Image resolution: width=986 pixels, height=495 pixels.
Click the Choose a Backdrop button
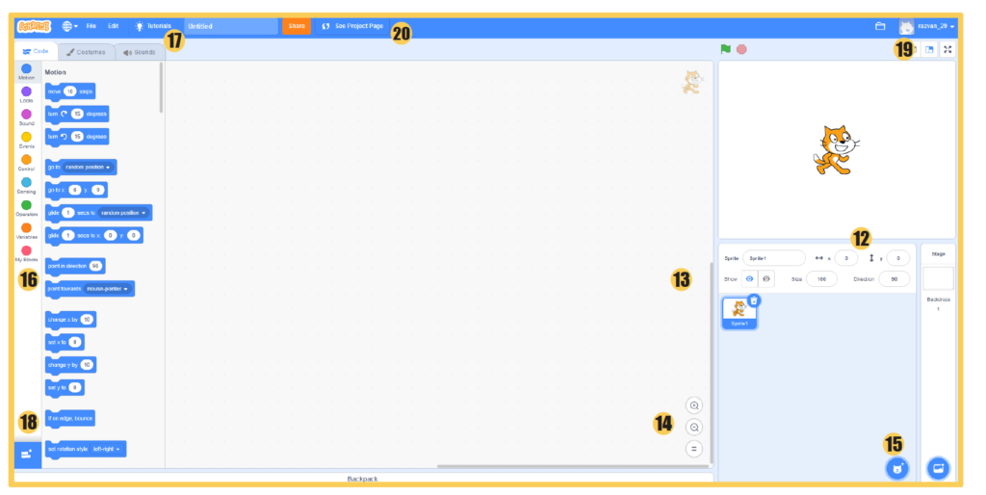(x=938, y=467)
